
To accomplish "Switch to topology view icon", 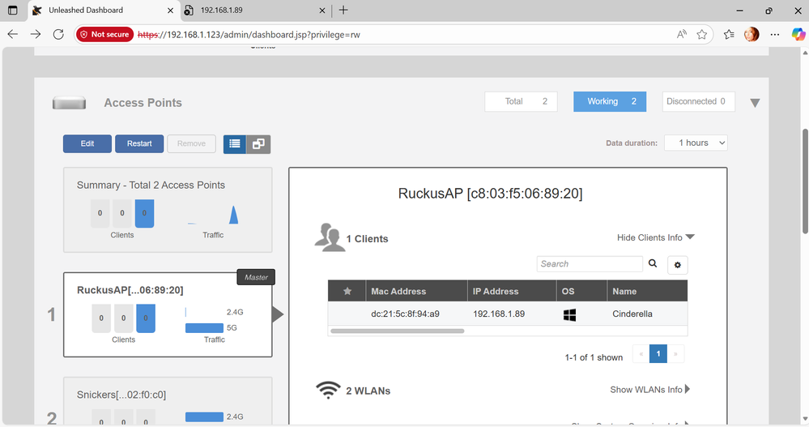I will [x=258, y=144].
